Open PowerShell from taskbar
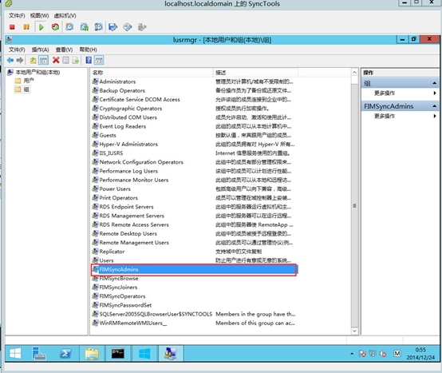The image size is (442, 373). 65,353
